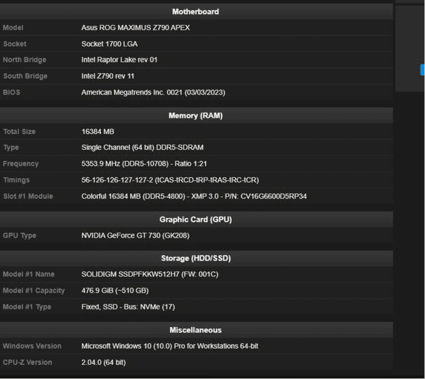Click the Memory (RAM) section header

(x=195, y=116)
